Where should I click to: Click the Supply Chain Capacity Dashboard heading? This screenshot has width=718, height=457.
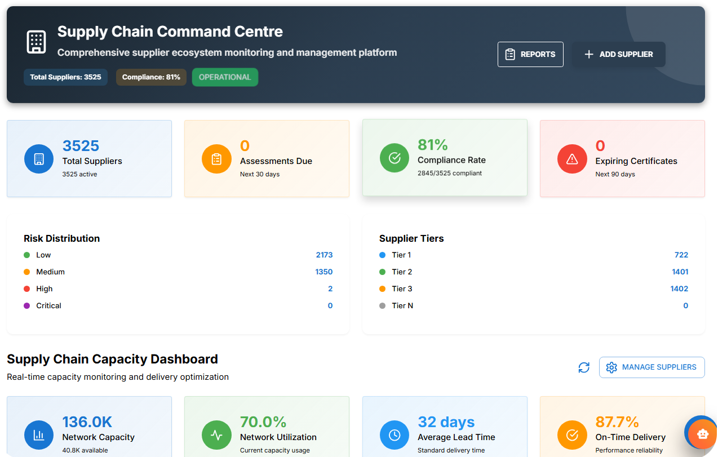(x=112, y=359)
